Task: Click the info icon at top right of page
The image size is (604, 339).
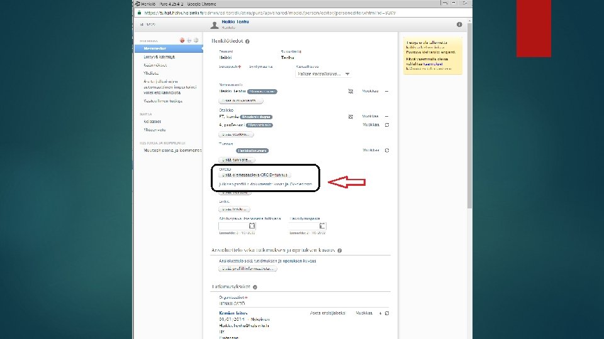Action: pyautogui.click(x=459, y=24)
